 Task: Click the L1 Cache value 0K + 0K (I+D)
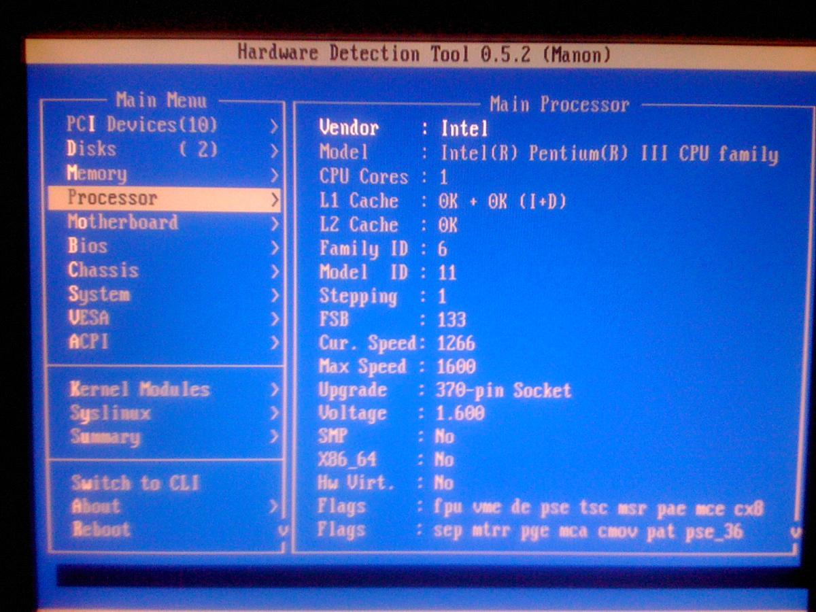pos(503,201)
